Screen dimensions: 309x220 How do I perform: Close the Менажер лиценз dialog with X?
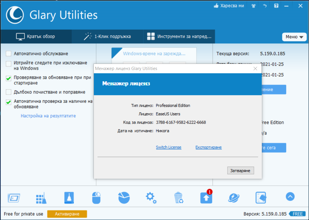(255, 69)
